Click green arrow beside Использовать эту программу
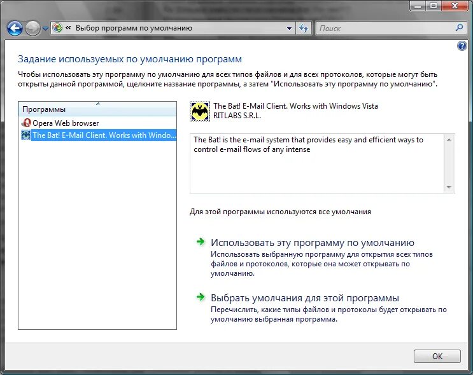The image size is (473, 375). click(x=201, y=242)
